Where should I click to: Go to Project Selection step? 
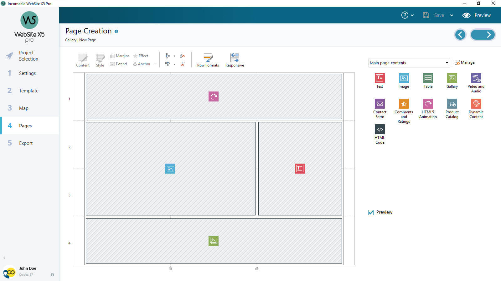tap(29, 56)
